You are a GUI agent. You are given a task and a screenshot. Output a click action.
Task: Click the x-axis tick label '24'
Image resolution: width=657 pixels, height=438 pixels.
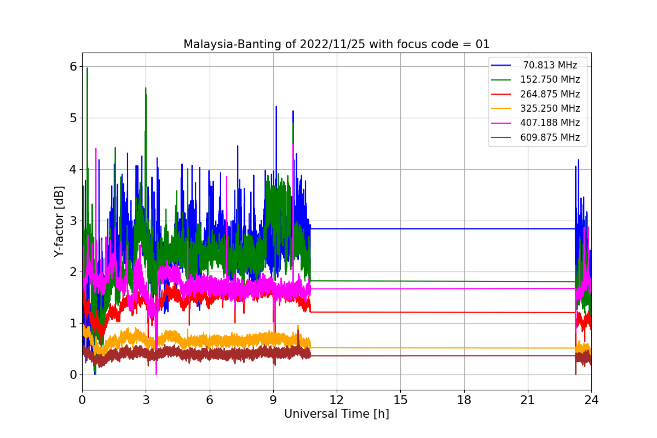591,400
